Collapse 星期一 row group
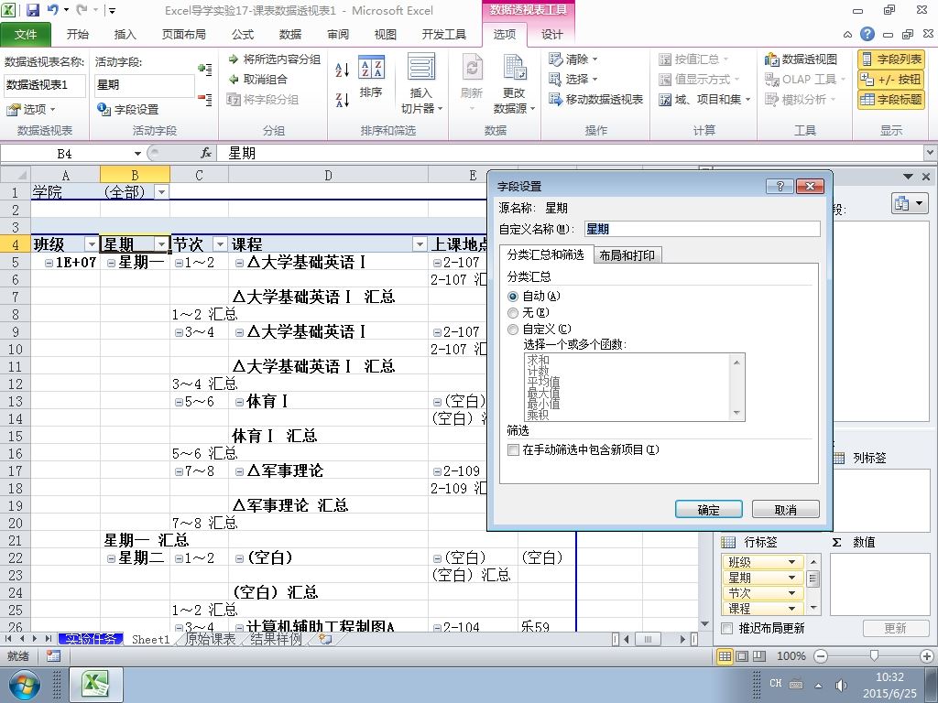Screen dimensions: 938x703 pos(111,263)
